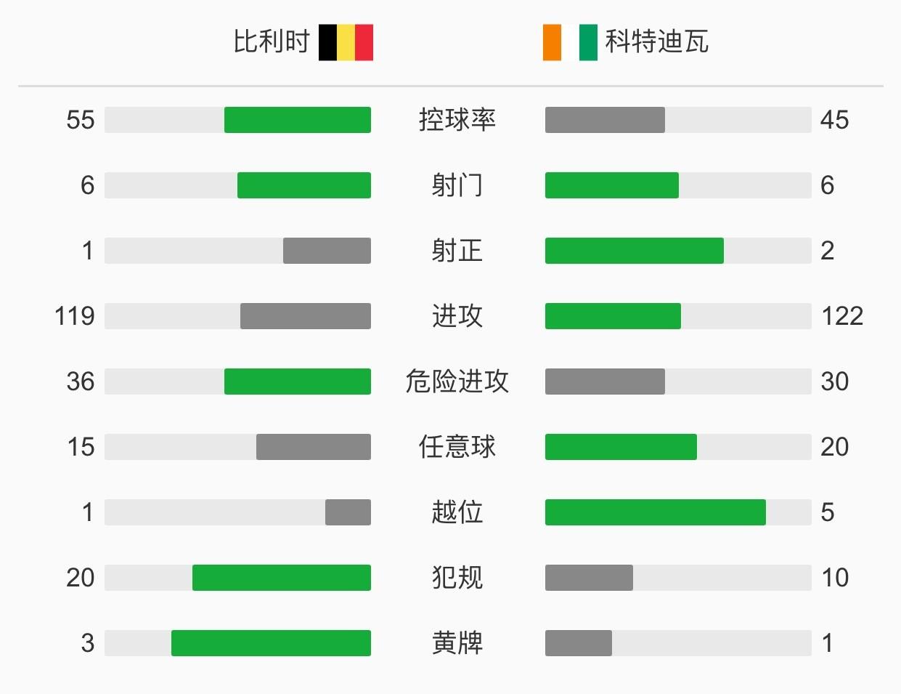The width and height of the screenshot is (901, 694).
Task: Select the 科特迪瓦 team name
Action: tap(657, 41)
